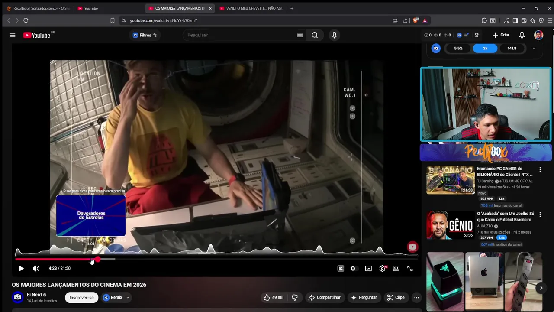Screen dimensions: 554x312
Task: Select the 5.5% stat pill
Action: click(x=458, y=49)
